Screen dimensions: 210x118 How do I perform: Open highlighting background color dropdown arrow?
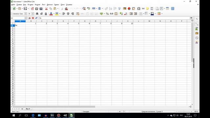[60, 14]
